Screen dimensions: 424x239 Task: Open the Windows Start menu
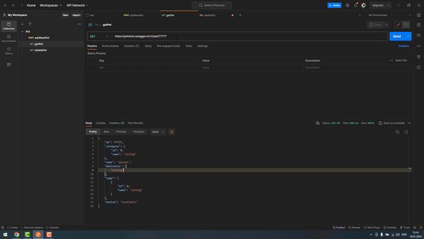coord(5,234)
